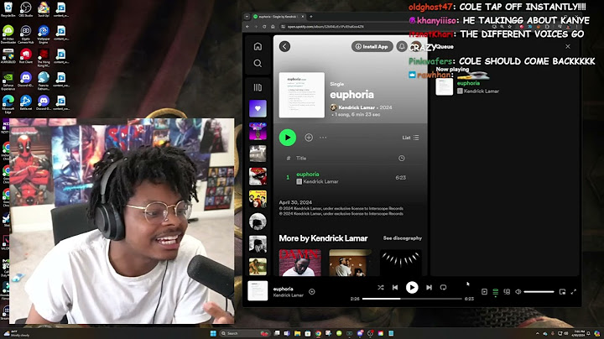This screenshot has width=604, height=339.
Task: Play the euphoria single with green button
Action: 288,138
